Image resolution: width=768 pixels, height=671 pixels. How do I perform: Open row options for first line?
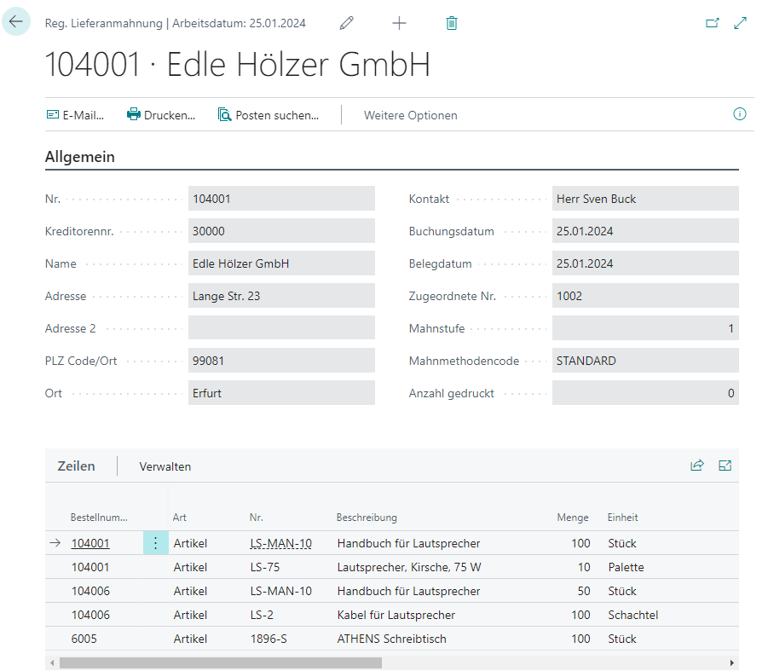(x=155, y=543)
